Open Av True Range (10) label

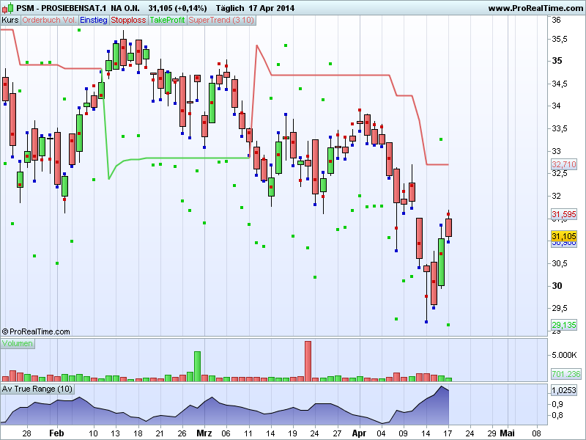pos(37,389)
